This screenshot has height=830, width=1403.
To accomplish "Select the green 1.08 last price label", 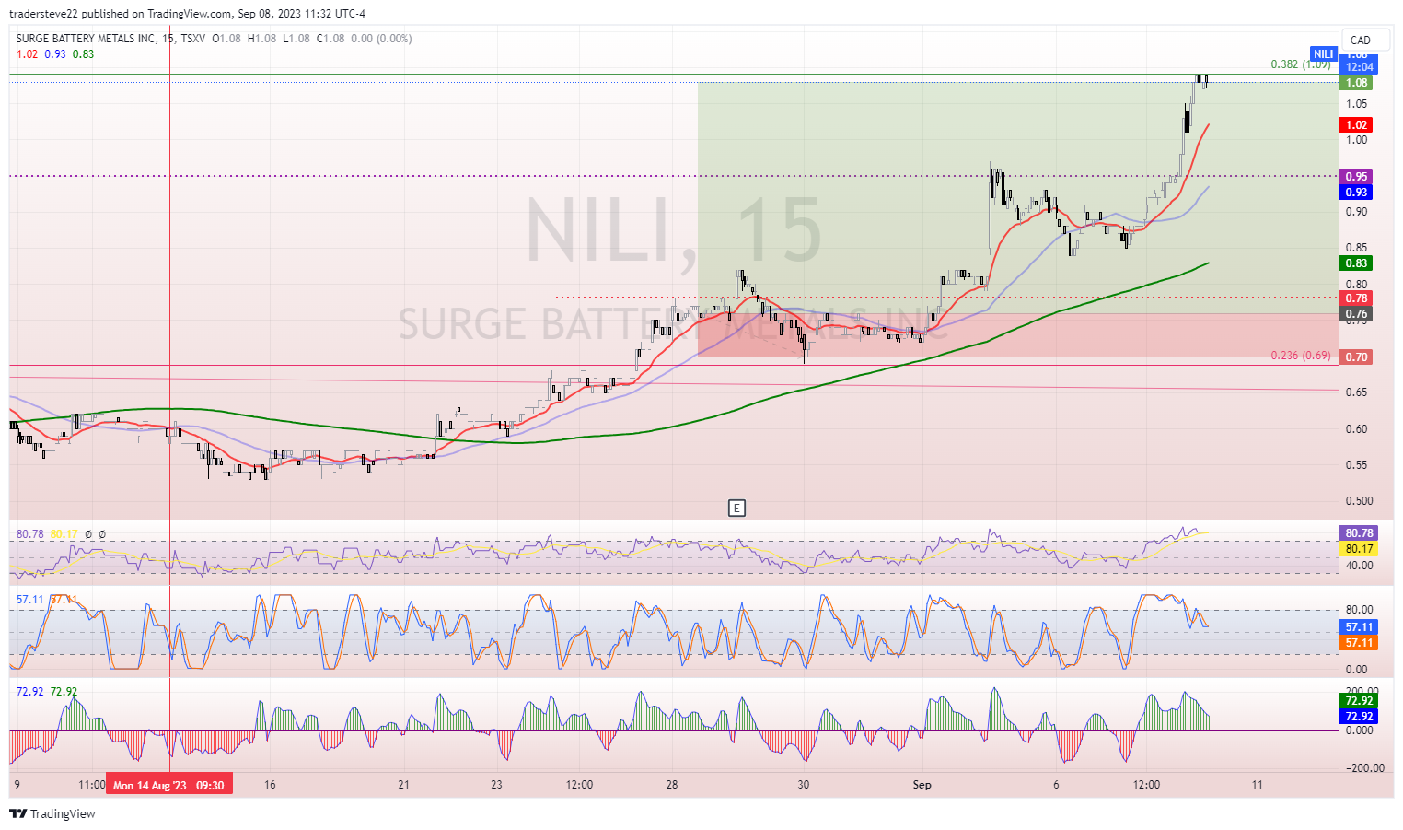I will pos(1356,83).
